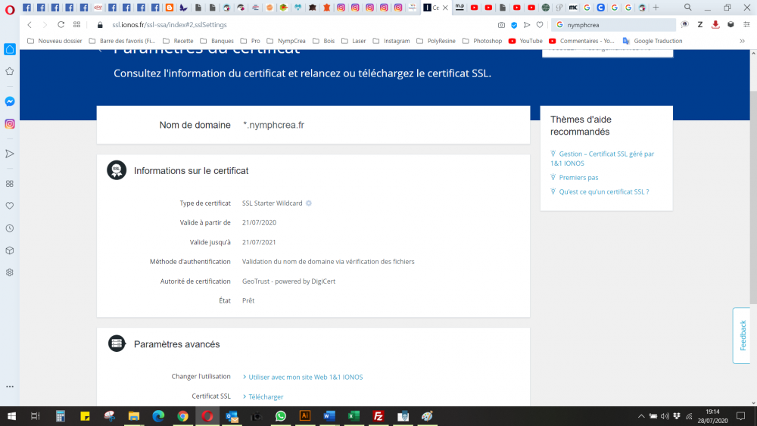Click the 'Valide jusqu'à' date 21/07/2021
757x426 pixels.
point(259,242)
